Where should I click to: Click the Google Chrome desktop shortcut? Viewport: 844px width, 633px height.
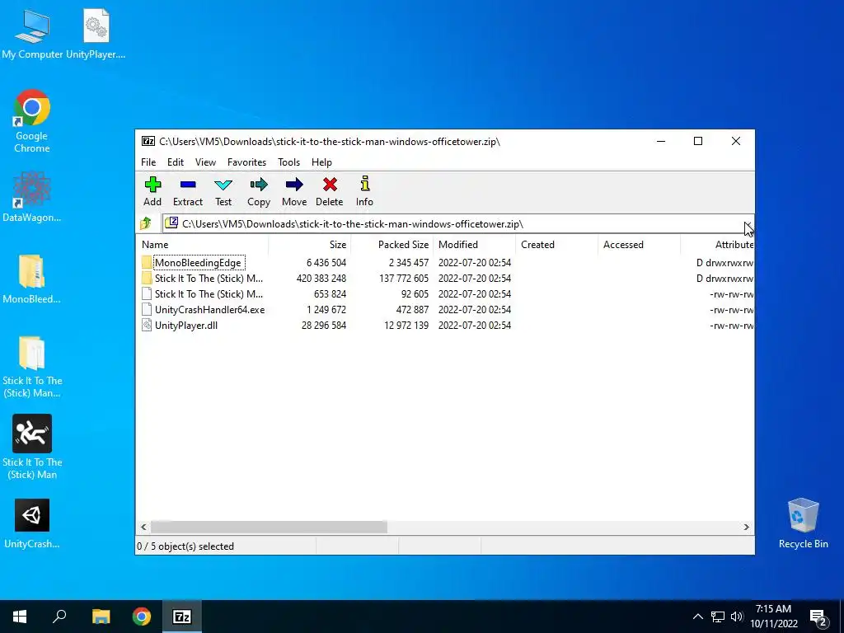pyautogui.click(x=32, y=120)
